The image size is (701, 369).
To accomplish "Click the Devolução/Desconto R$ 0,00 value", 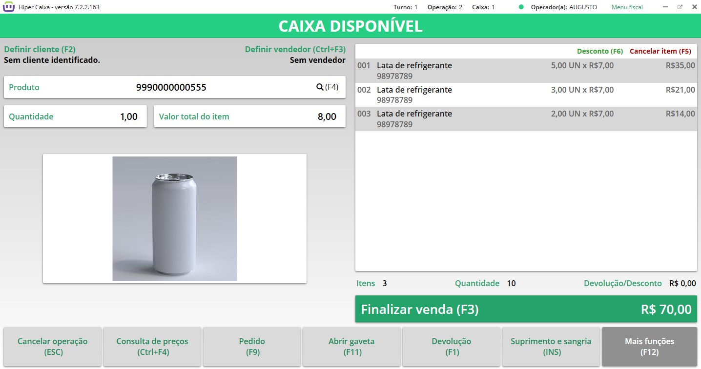I will pyautogui.click(x=683, y=283).
